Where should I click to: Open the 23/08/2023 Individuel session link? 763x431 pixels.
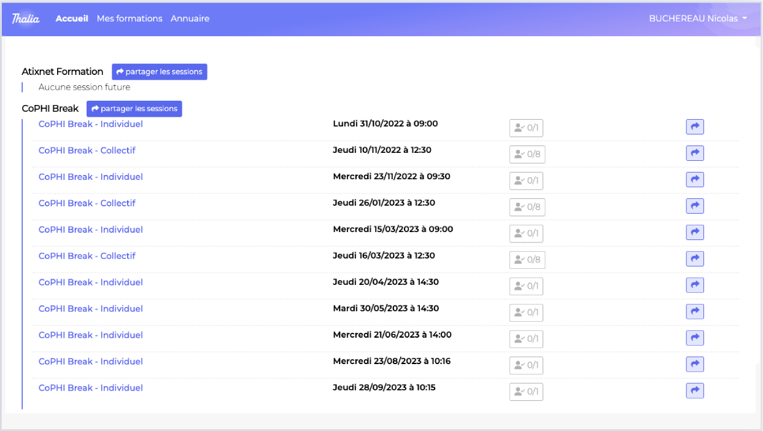click(91, 362)
